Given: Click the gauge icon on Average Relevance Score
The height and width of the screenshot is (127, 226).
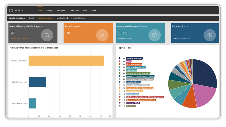Looking at the screenshot, I should 154,35.
